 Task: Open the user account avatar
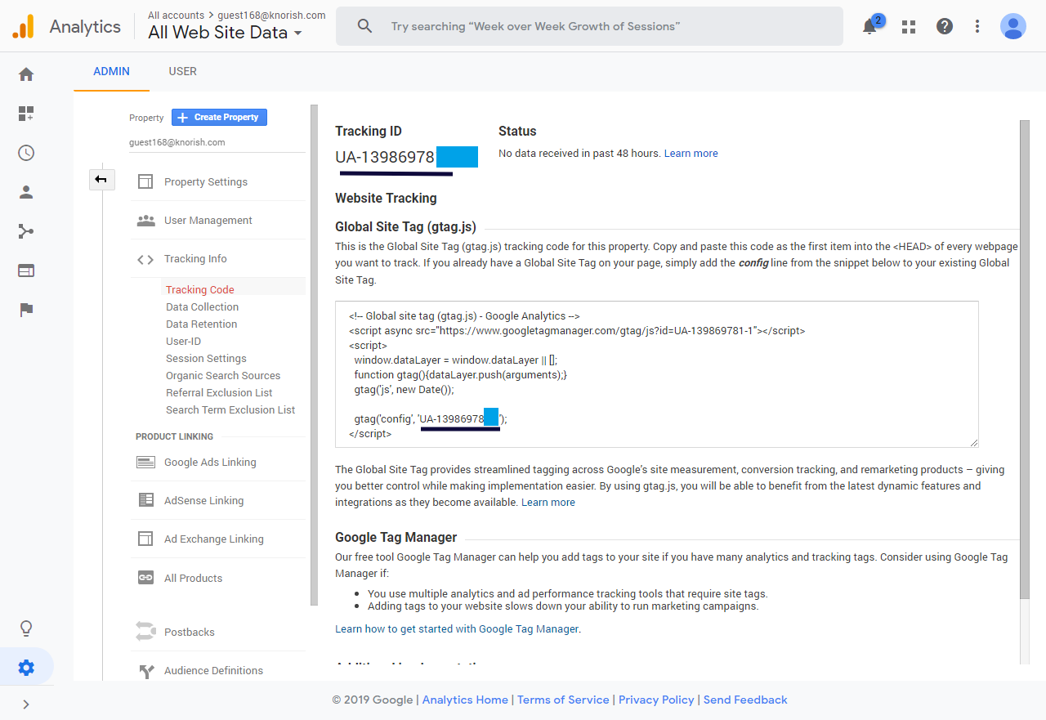tap(1013, 26)
